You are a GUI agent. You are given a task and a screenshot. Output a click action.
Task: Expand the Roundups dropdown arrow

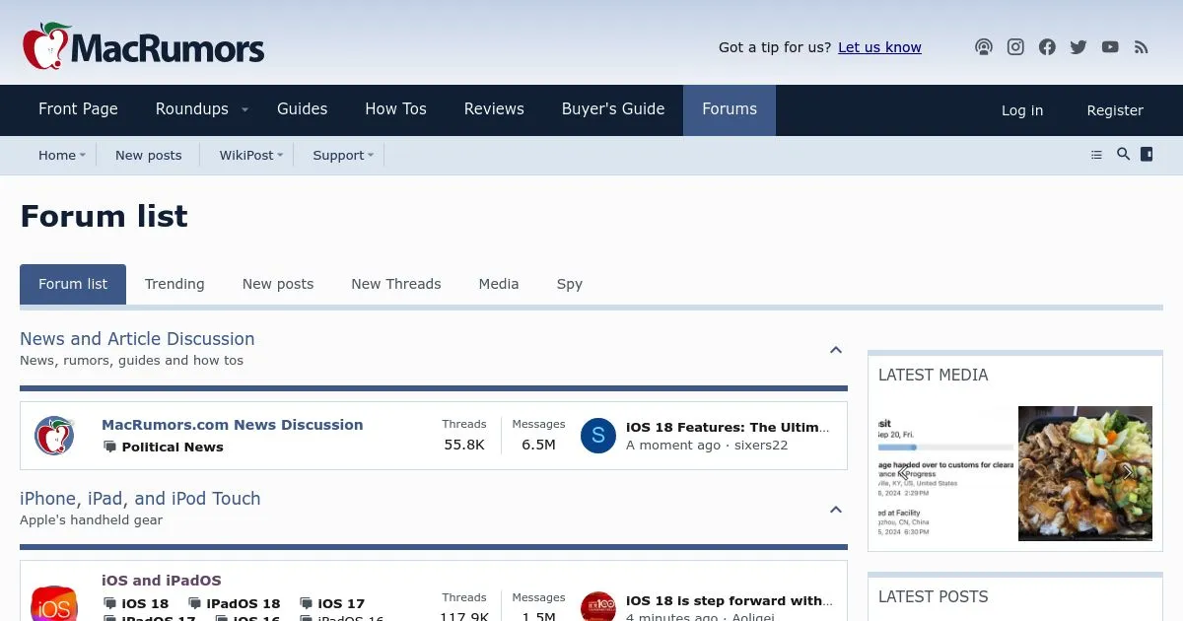244,109
